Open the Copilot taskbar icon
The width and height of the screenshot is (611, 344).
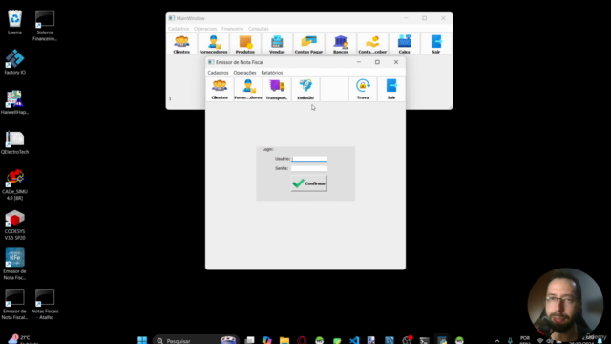tap(267, 340)
